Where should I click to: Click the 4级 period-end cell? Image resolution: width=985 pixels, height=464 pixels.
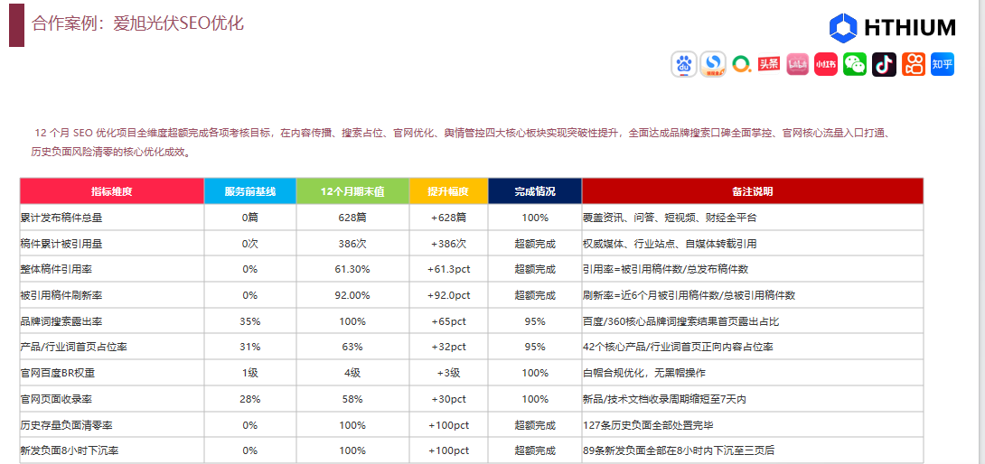click(x=352, y=373)
